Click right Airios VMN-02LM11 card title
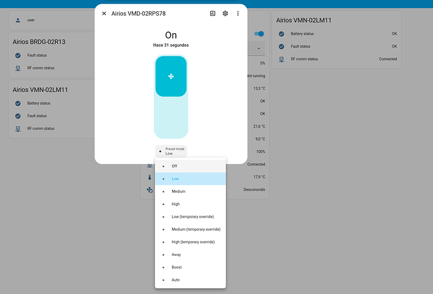 (304, 21)
